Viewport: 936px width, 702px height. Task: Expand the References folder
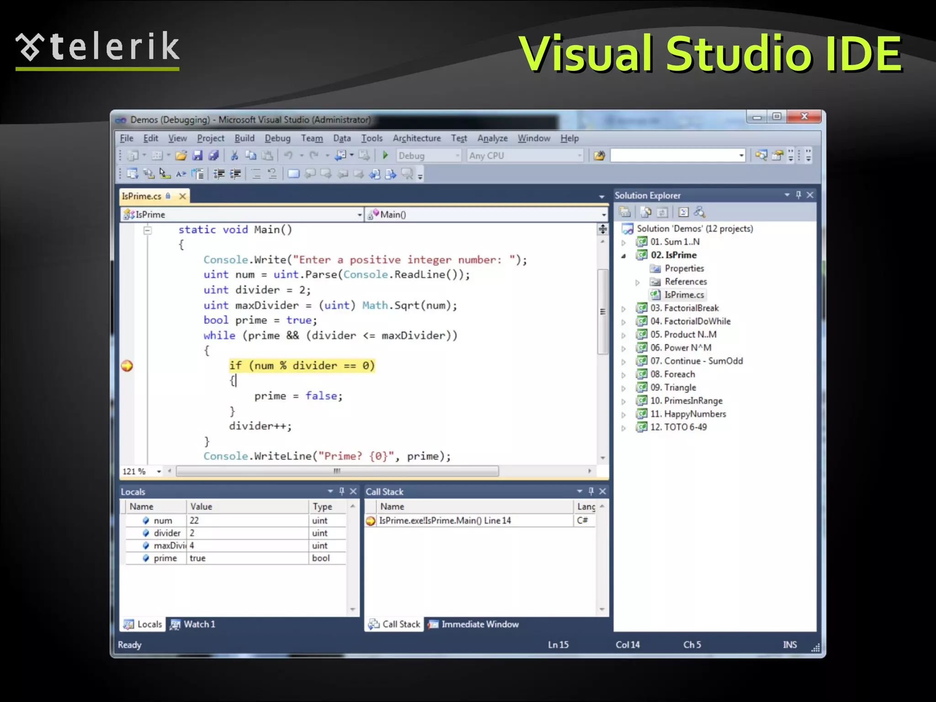(x=638, y=282)
